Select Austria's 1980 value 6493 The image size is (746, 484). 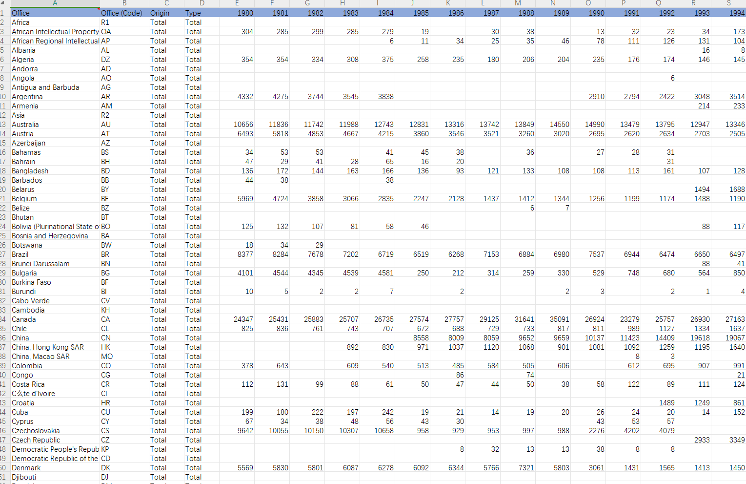coord(237,134)
